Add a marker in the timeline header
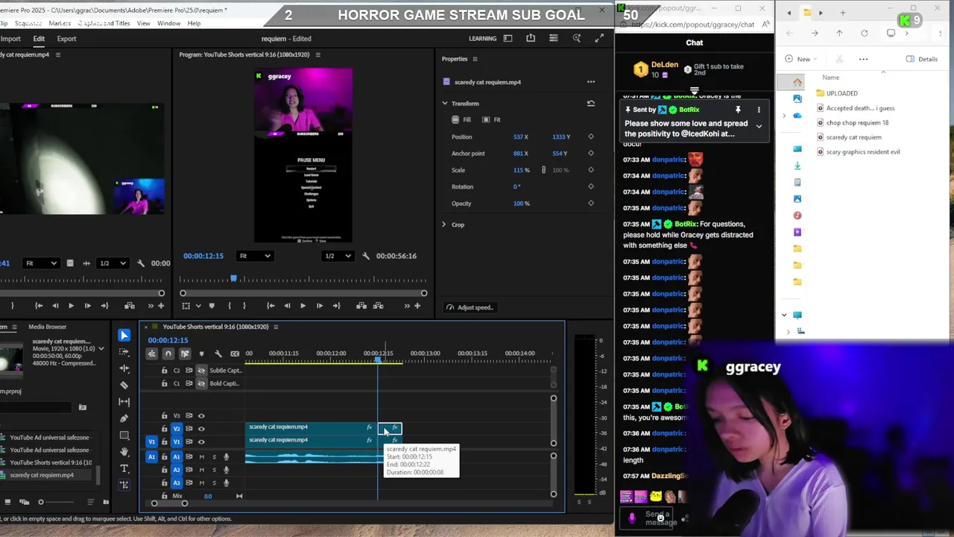Screen dimensions: 954x537 pyautogui.click(x=201, y=354)
